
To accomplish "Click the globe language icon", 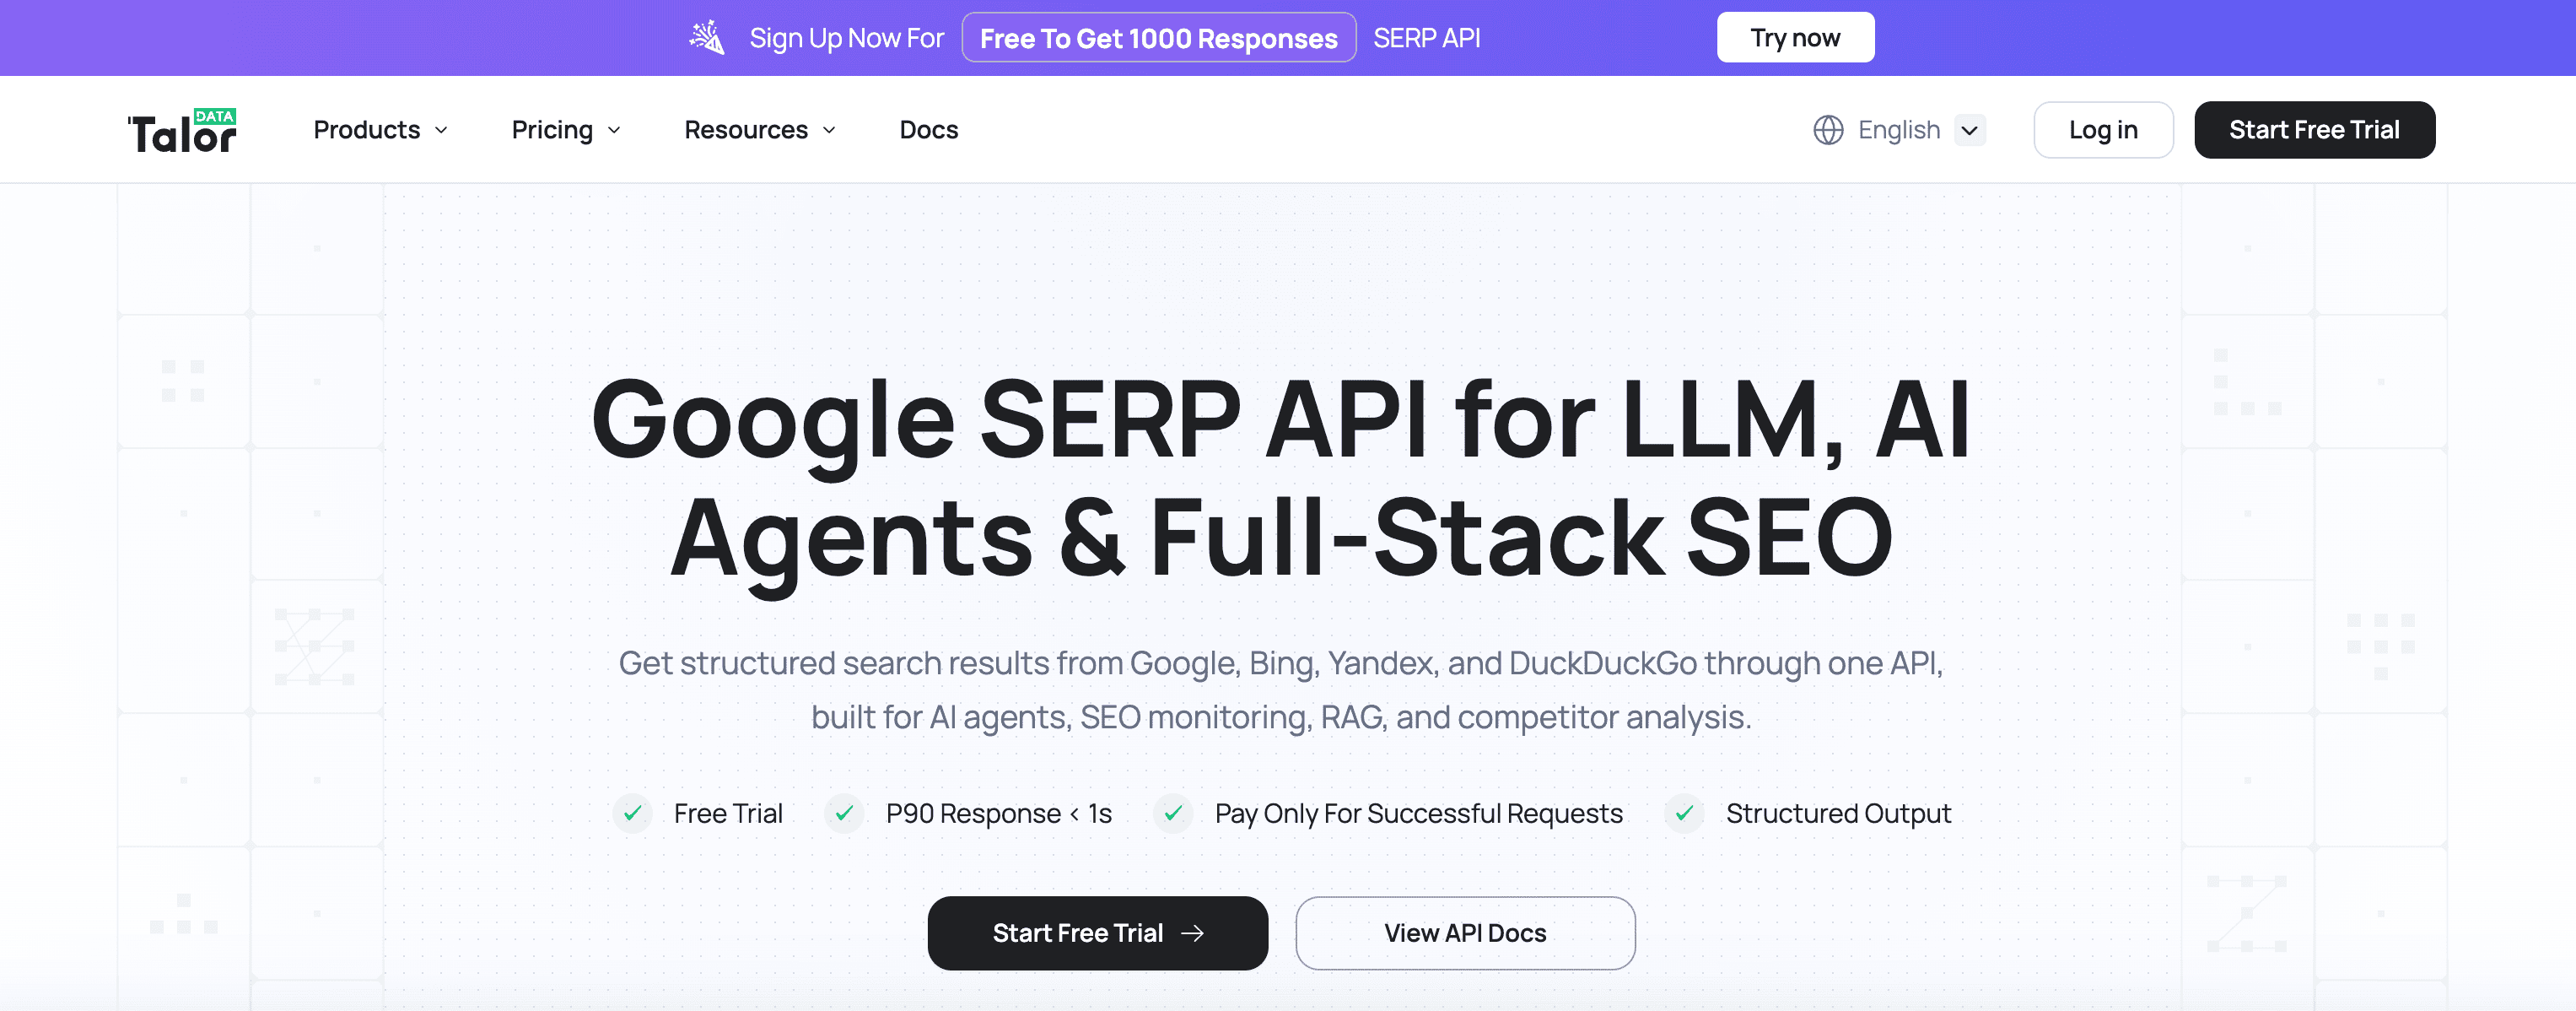I will pyautogui.click(x=1828, y=130).
